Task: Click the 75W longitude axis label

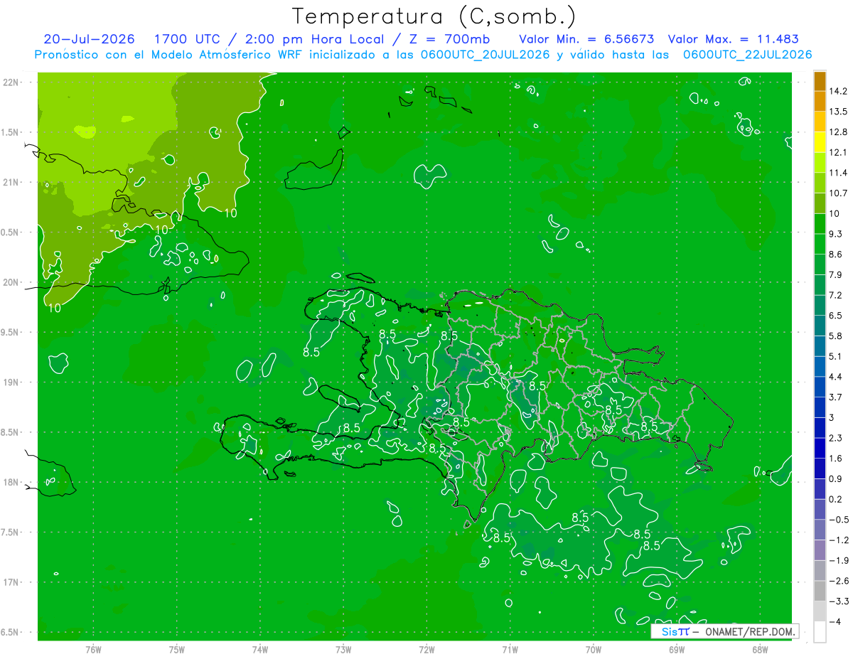Action: coord(177,650)
